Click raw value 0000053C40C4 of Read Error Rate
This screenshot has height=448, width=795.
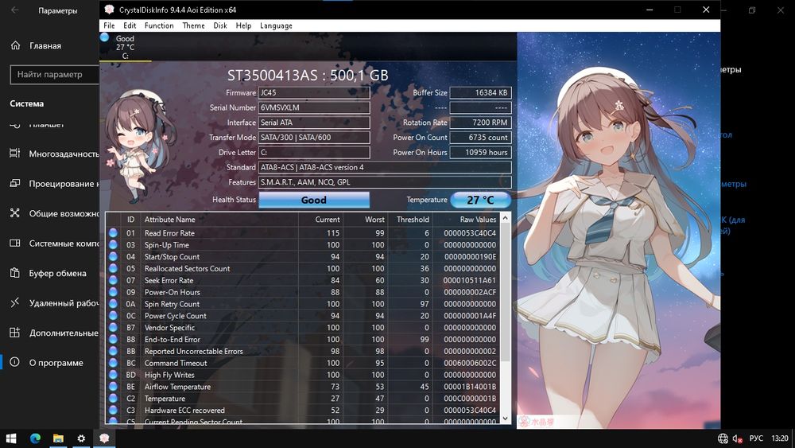[x=470, y=233]
